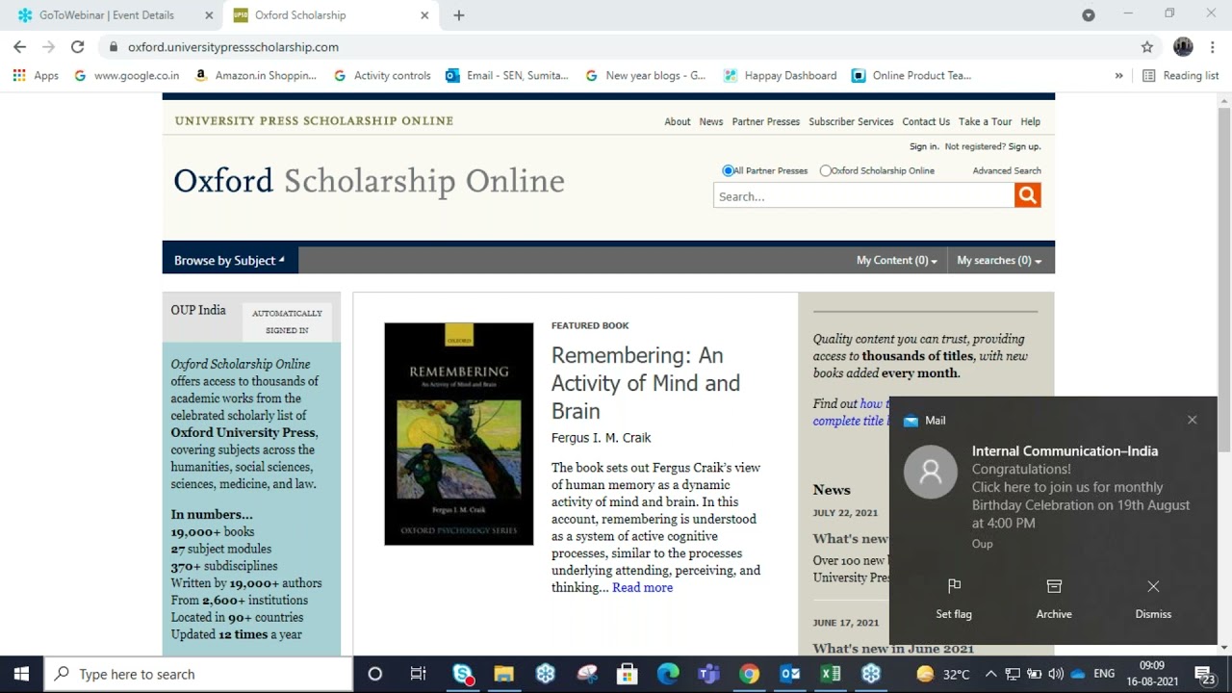
Task: Open the Help page
Action: click(x=1030, y=121)
